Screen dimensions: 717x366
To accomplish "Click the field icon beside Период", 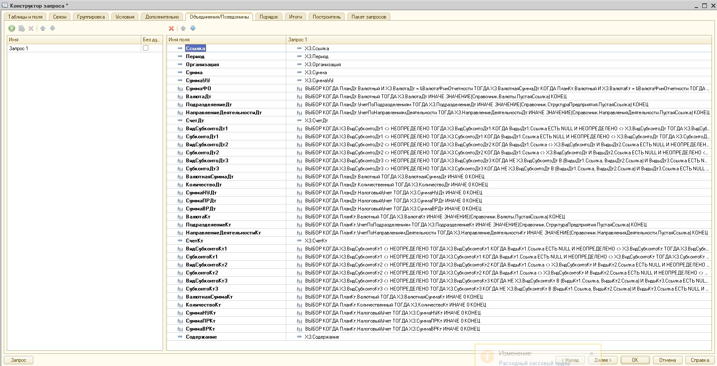I will coord(180,57).
